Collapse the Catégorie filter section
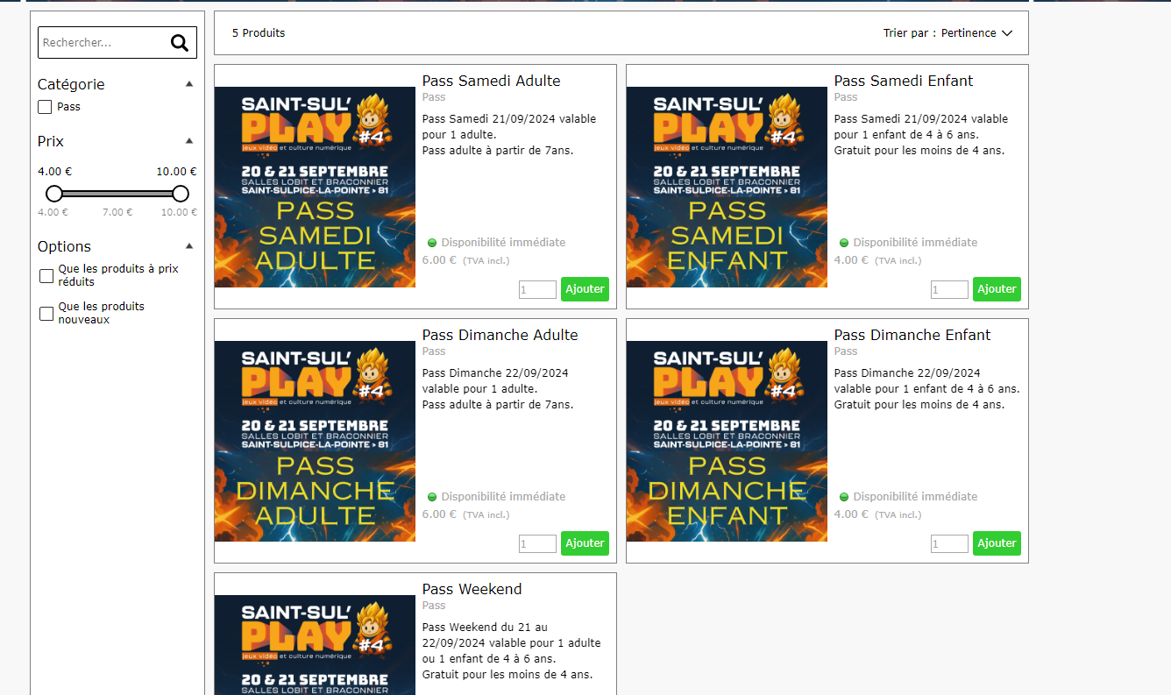 tap(189, 84)
